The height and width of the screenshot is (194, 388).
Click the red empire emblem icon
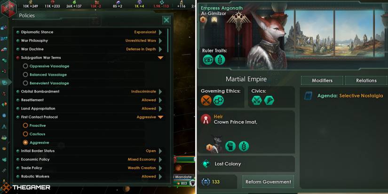tap(8, 8)
